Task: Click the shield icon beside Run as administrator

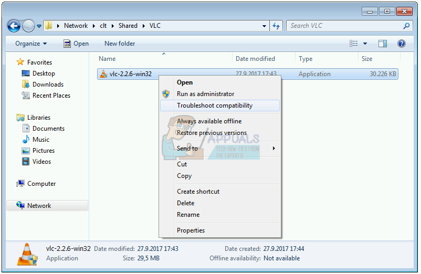Action: 166,94
